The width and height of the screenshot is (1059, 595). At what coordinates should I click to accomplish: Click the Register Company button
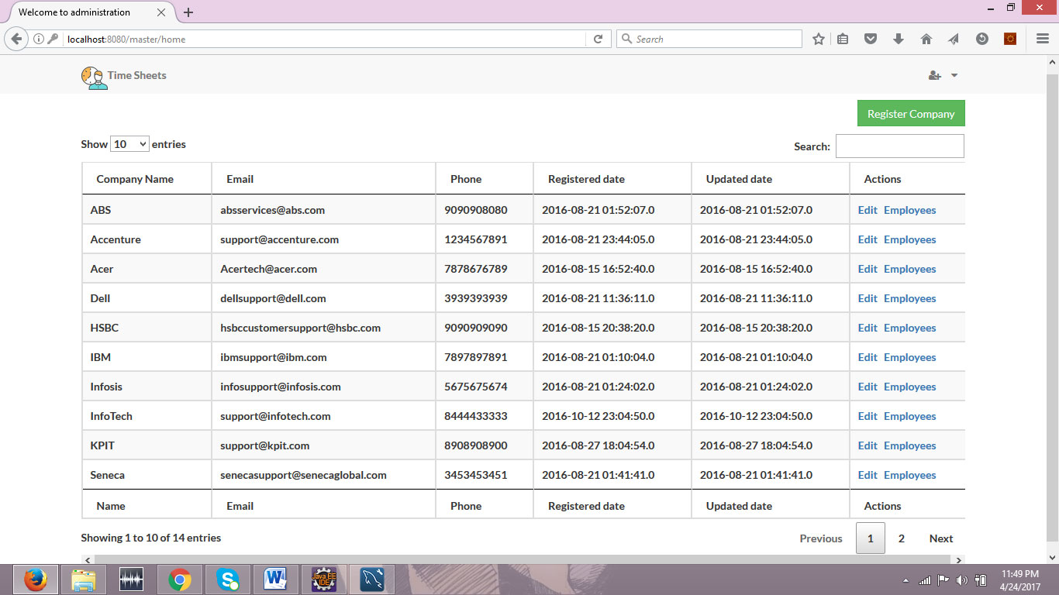[x=911, y=113]
